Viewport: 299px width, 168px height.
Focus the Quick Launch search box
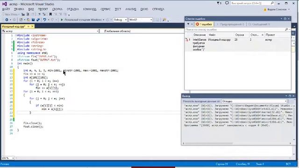pos(252,3)
